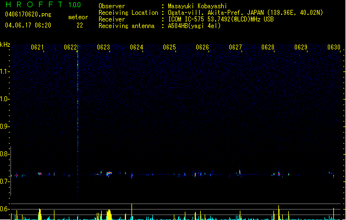The width and height of the screenshot is (346, 220).
Task: Click the 0622 time marker
Action: coord(70,47)
